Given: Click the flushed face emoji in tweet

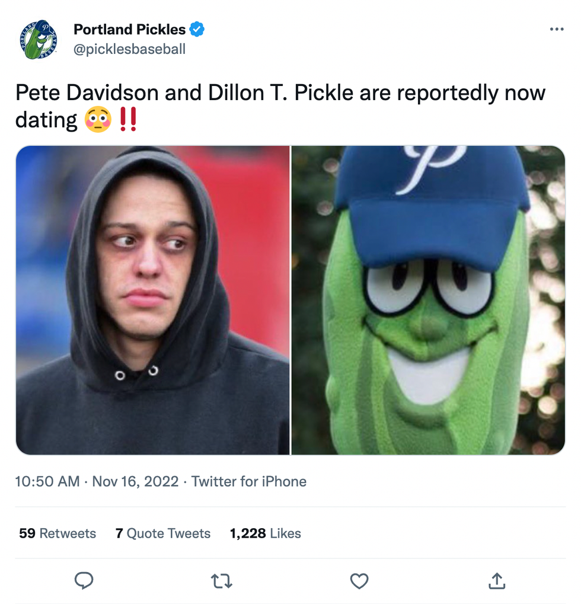Looking at the screenshot, I should tap(98, 120).
